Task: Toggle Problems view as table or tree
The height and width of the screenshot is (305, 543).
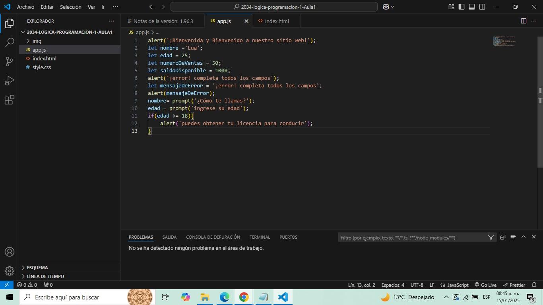Action: (513, 237)
